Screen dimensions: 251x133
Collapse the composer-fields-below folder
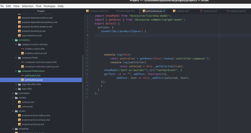(16, 71)
